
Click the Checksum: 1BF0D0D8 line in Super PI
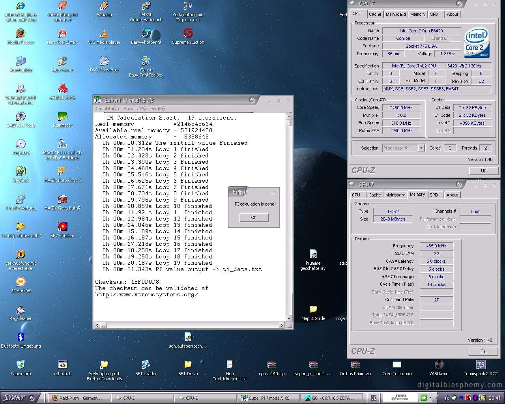point(127,282)
